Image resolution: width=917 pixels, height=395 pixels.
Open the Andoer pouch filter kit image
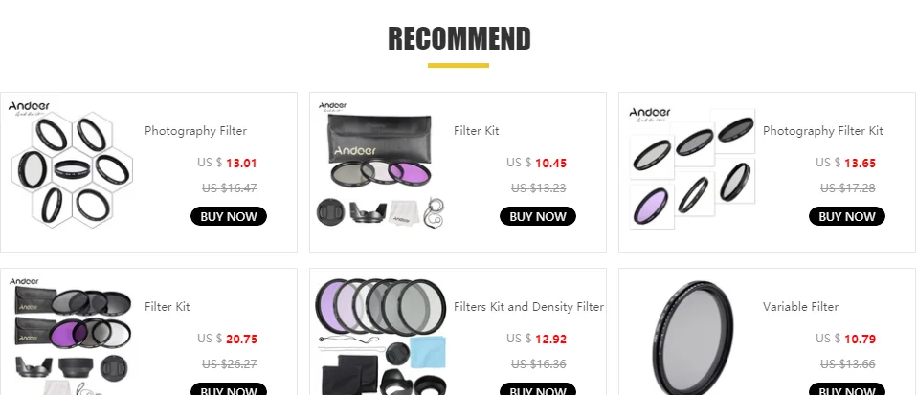pos(381,166)
